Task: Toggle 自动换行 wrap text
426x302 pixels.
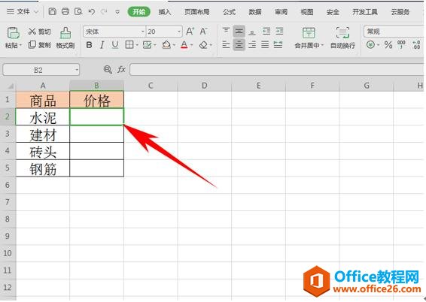Action: tap(343, 38)
